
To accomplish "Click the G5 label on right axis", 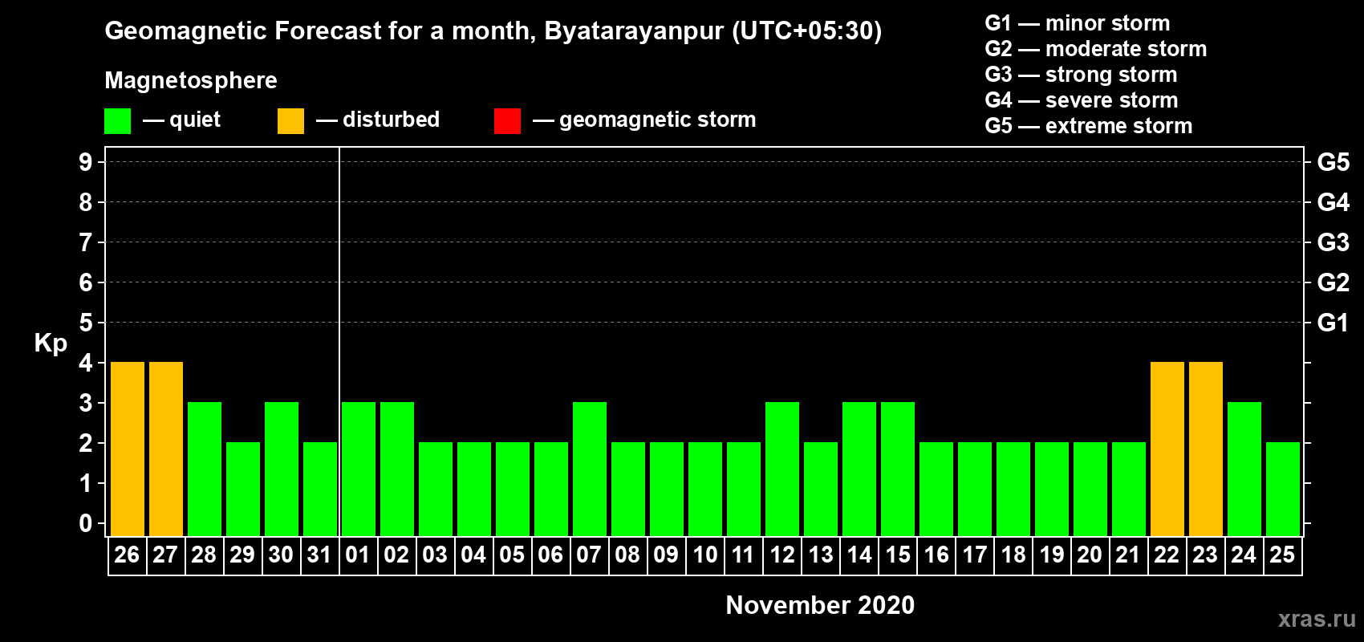I will click(x=1333, y=162).
